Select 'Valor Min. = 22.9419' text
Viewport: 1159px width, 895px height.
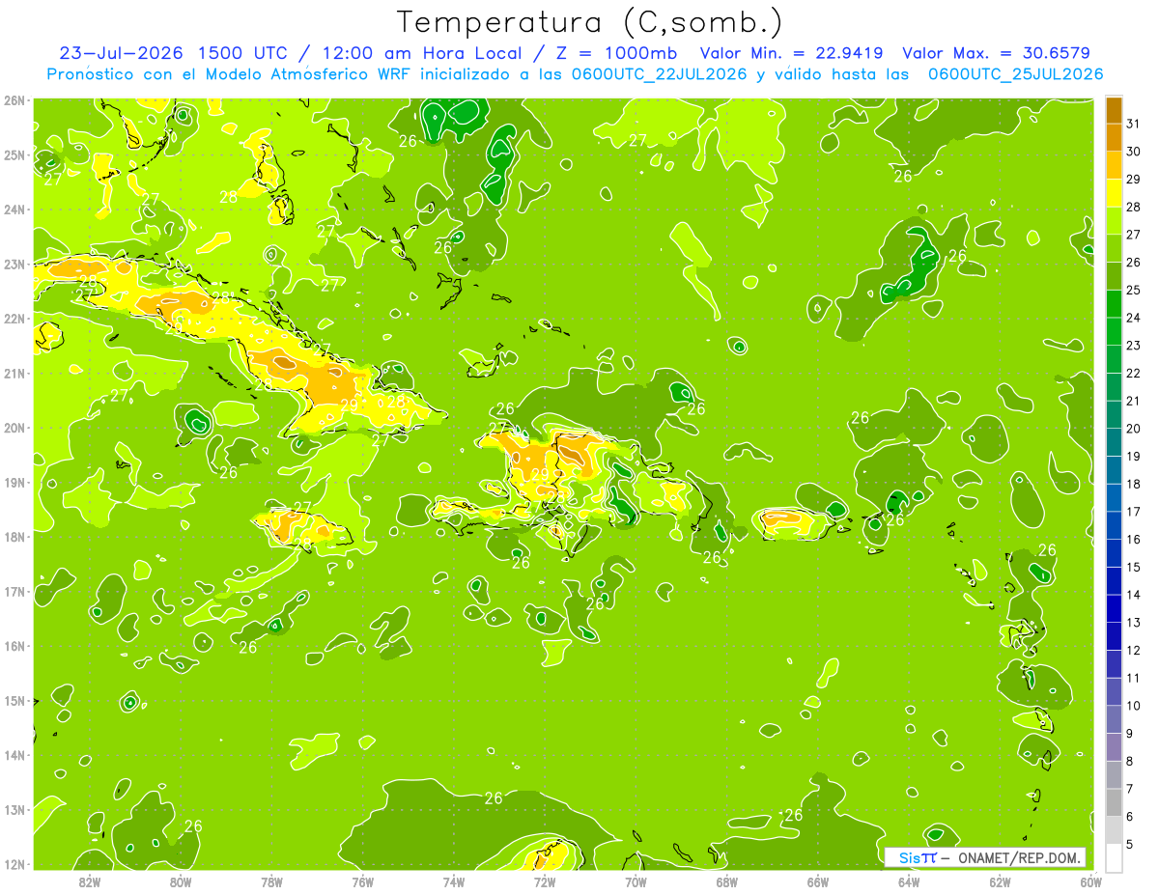coord(793,53)
